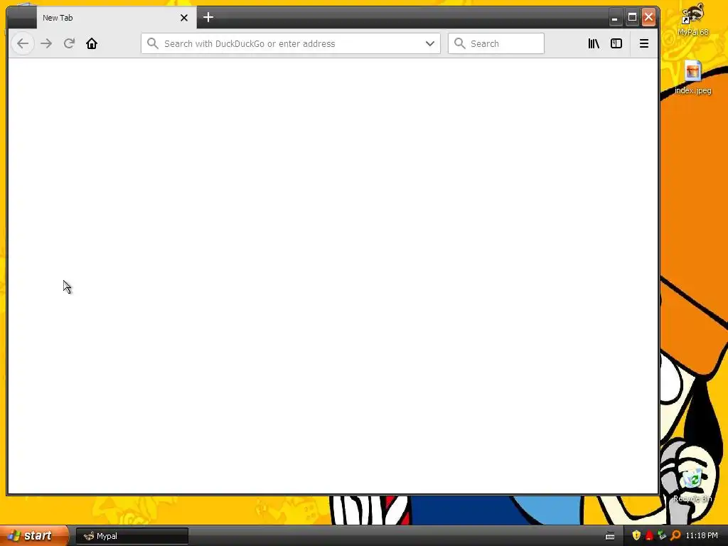
Task: Select the MyPal 68 desktop shortcut
Action: pos(692,19)
